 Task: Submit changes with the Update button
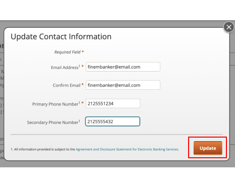tap(208, 148)
